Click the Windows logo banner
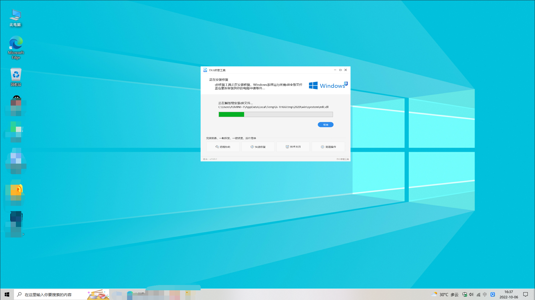535x300 pixels. tap(328, 86)
